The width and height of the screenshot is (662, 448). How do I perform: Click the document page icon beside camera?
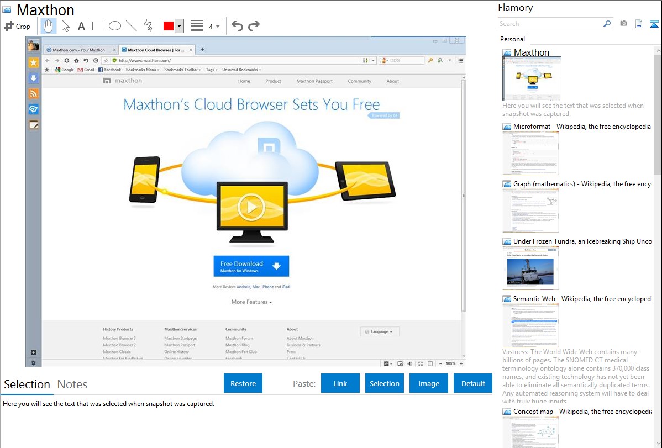click(x=639, y=24)
